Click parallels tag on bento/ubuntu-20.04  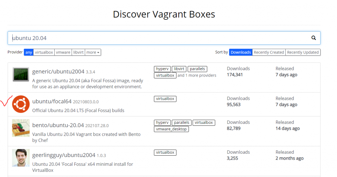click(182, 122)
